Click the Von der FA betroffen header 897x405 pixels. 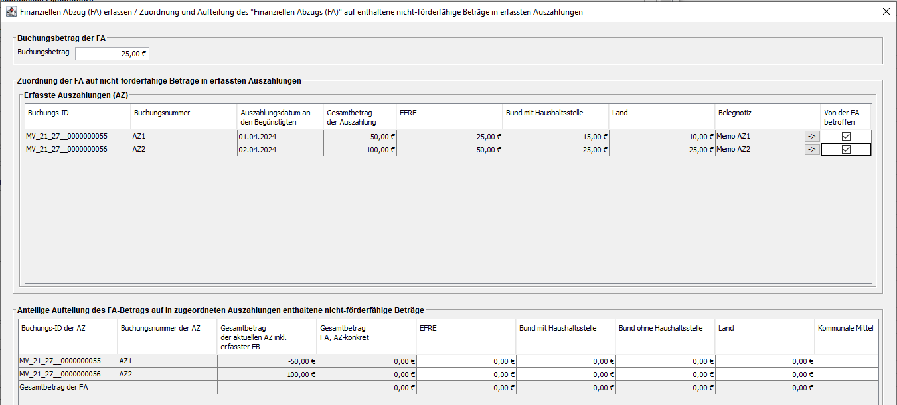pos(846,117)
